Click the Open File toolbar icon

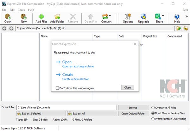pos(91,16)
